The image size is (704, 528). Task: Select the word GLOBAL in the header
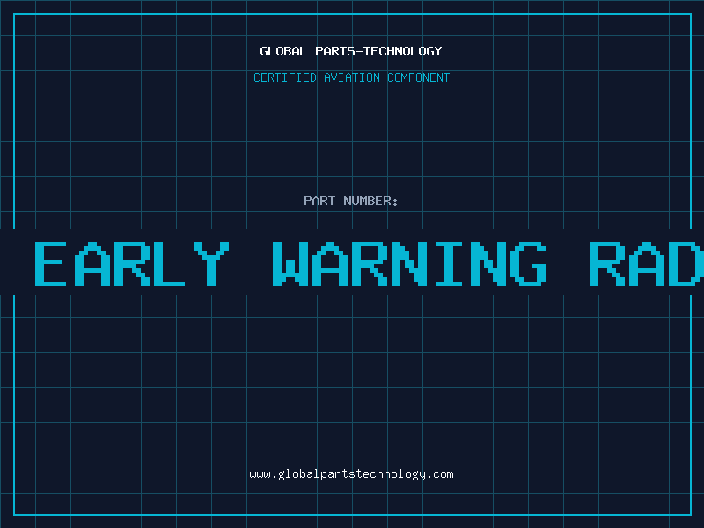coord(283,51)
